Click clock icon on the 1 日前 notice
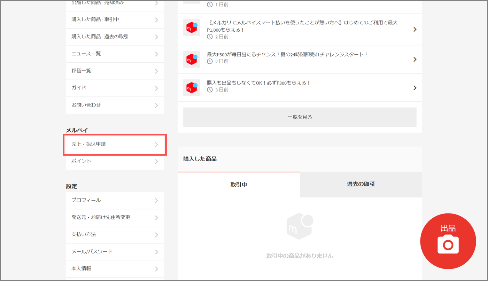Viewport: 488px width, 281px height. (210, 5)
